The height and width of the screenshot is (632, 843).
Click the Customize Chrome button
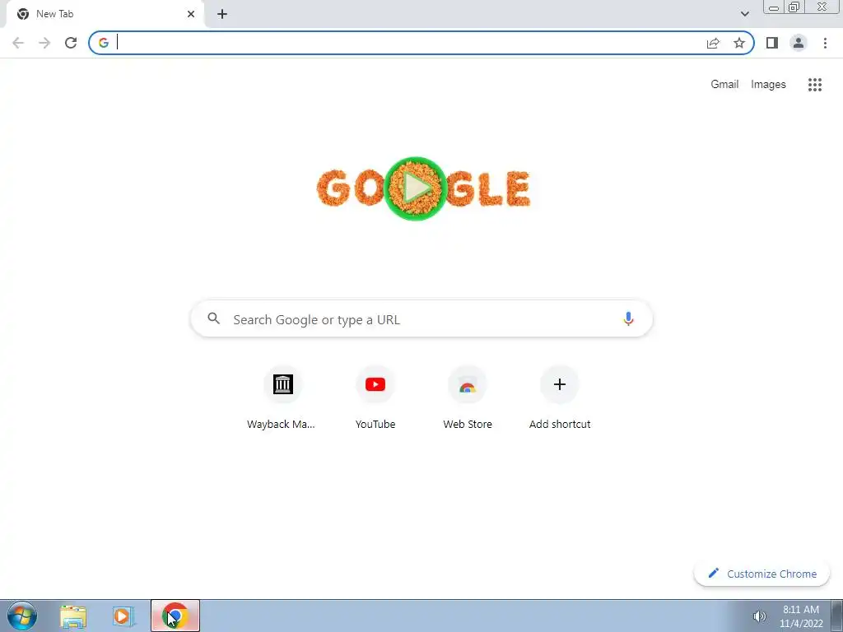click(761, 574)
